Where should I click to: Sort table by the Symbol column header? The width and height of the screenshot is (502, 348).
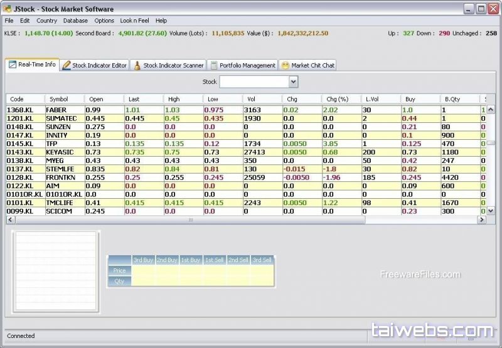point(59,99)
